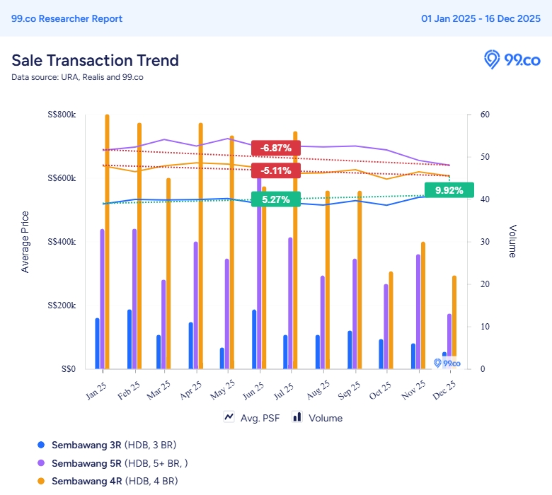The height and width of the screenshot is (495, 552).
Task: Click the tall orange Jan 25 volume bar
Action: pos(107,240)
